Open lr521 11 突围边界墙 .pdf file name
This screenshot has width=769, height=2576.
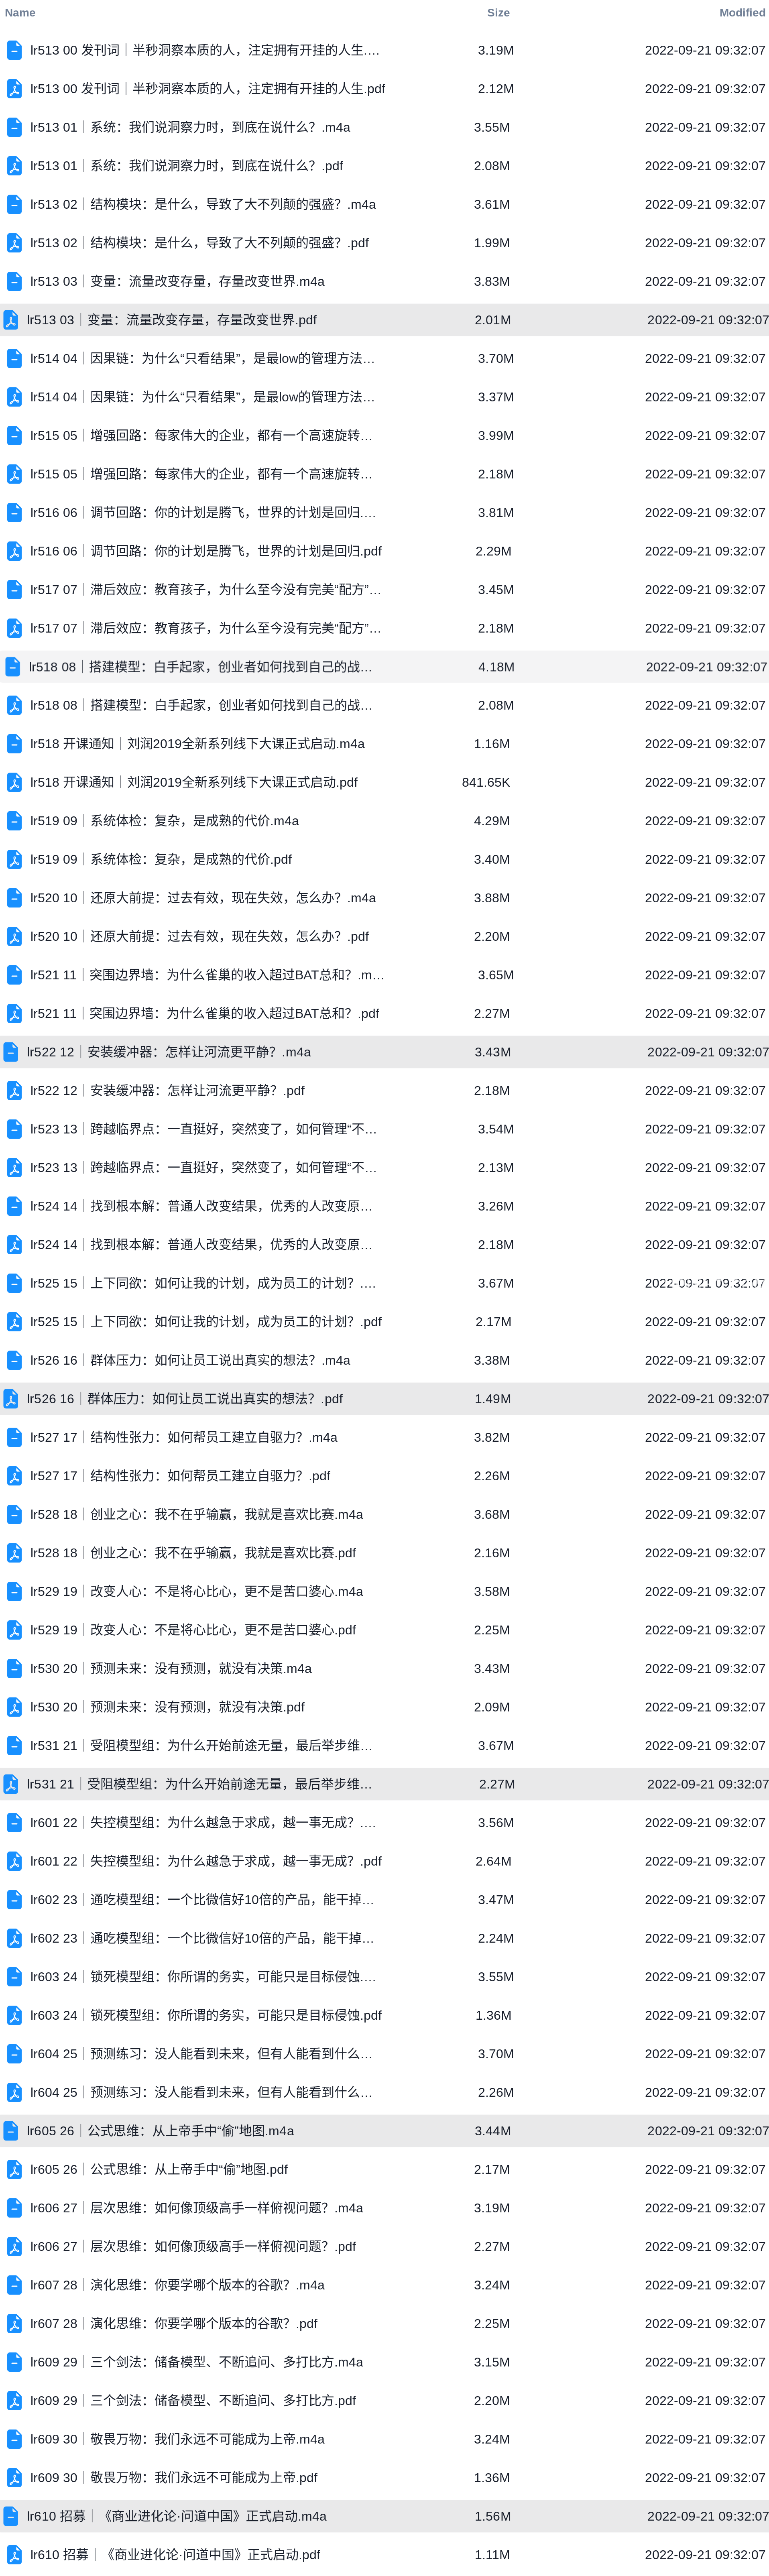205,1013
